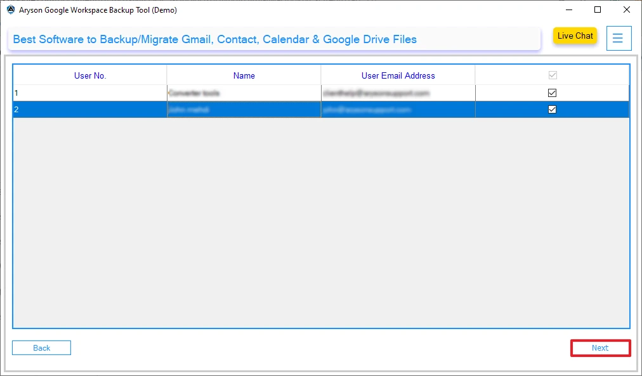Open Live Chat support
The width and height of the screenshot is (642, 376).
[x=575, y=36]
